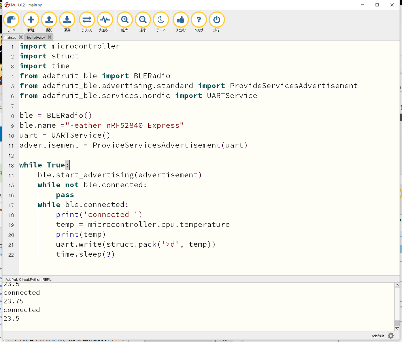Open the シリアル (Serial) connection

point(87,19)
